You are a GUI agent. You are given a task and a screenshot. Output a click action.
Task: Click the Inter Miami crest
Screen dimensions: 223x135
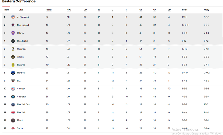(13, 120)
